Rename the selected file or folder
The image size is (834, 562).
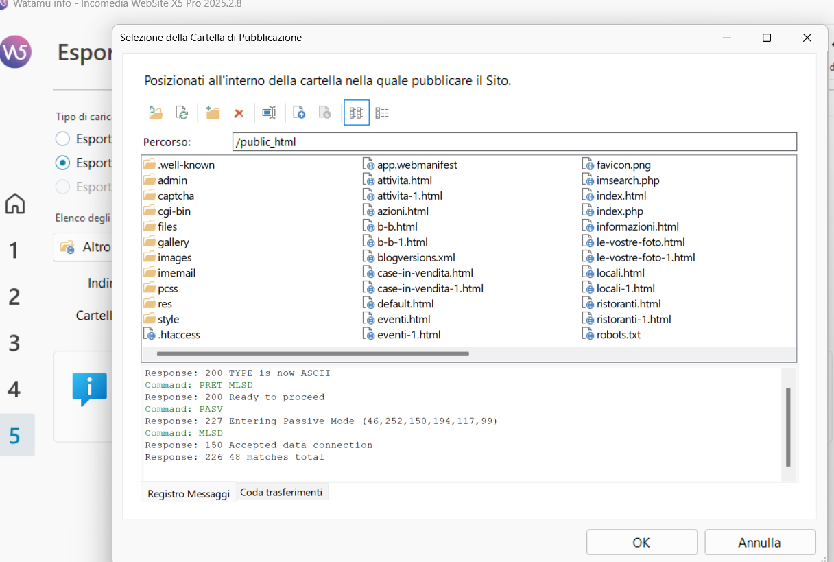[x=269, y=113]
